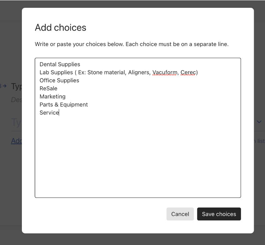Click the Marketing choice line
Image resolution: width=265 pixels, height=245 pixels.
tap(52, 97)
